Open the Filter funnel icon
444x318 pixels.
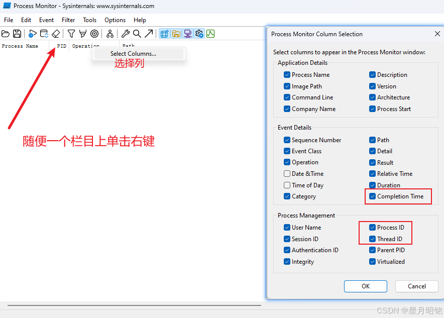coord(71,34)
